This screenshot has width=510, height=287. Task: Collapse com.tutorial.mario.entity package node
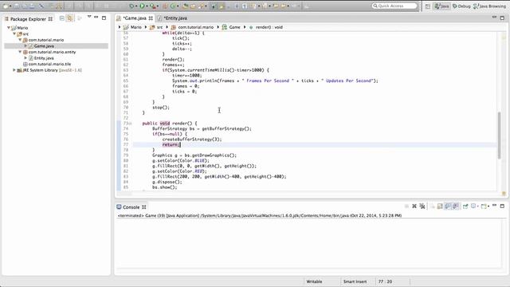(x=20, y=52)
